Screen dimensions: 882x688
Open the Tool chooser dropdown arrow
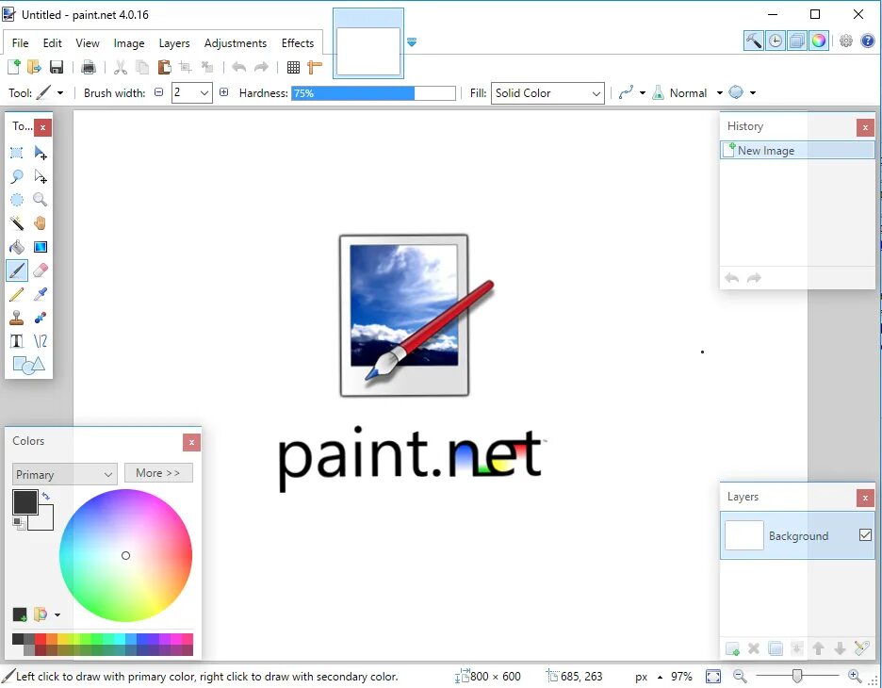point(60,92)
